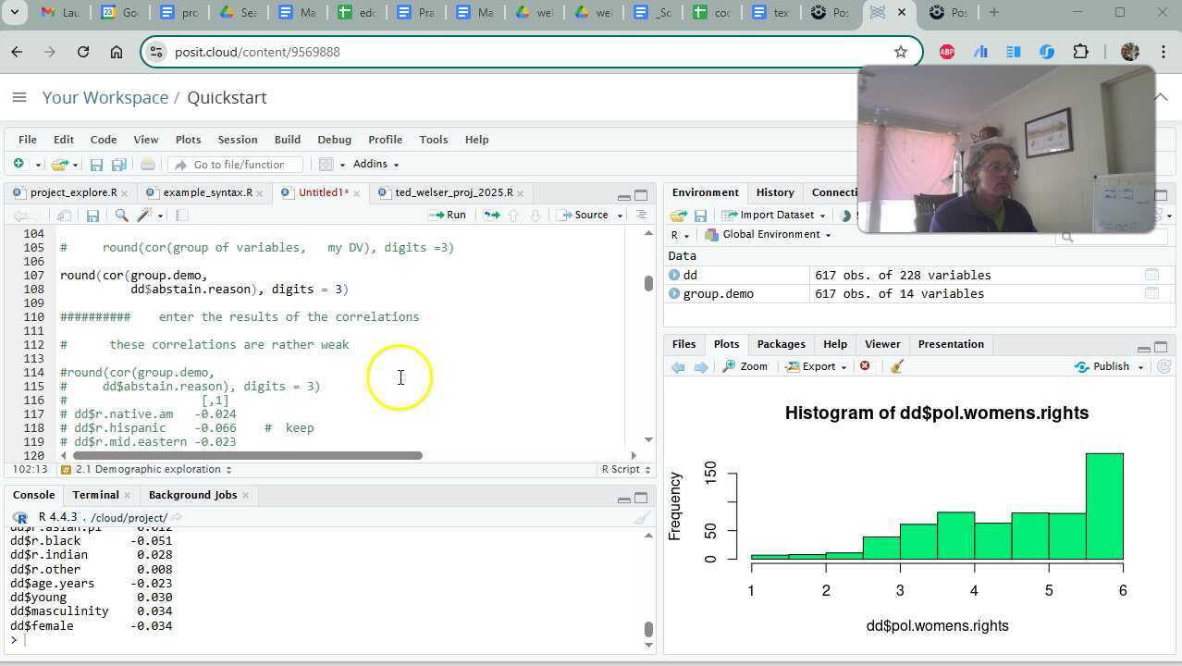Switch to the project_explore.R tab
Viewport: 1182px width, 666px height.
pyautogui.click(x=73, y=192)
